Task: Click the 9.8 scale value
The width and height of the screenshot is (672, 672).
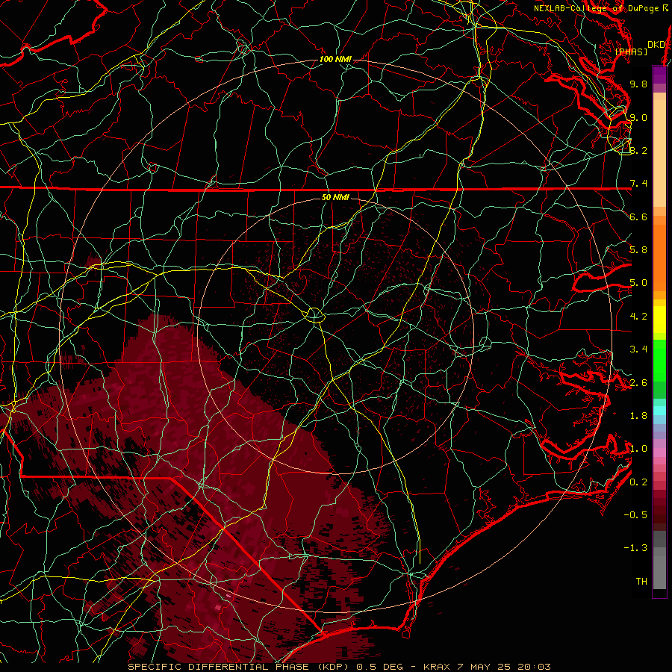Action: click(638, 84)
